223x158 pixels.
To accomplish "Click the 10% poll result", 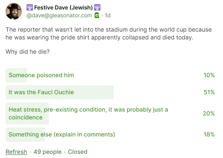I will [209, 75].
